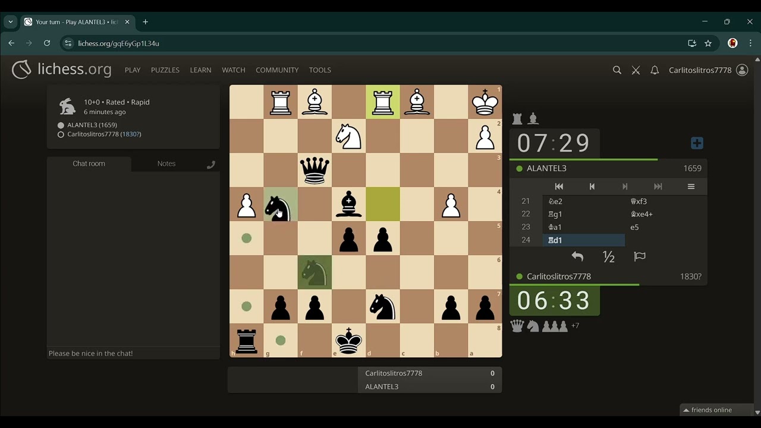Viewport: 761px width, 428px height.
Task: Click Carlitoslitros7778 name below move list
Action: pos(559,276)
